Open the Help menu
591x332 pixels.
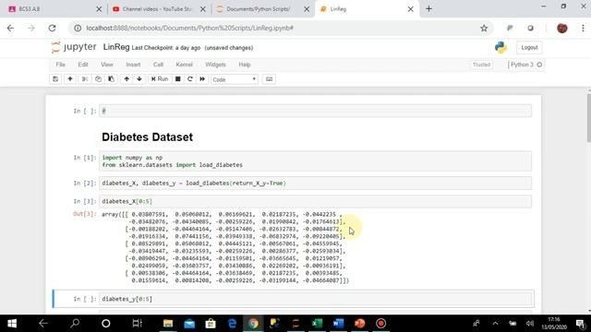tap(244, 65)
